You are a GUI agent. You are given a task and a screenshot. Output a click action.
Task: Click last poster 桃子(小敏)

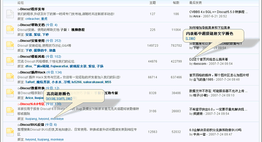pos(201,95)
